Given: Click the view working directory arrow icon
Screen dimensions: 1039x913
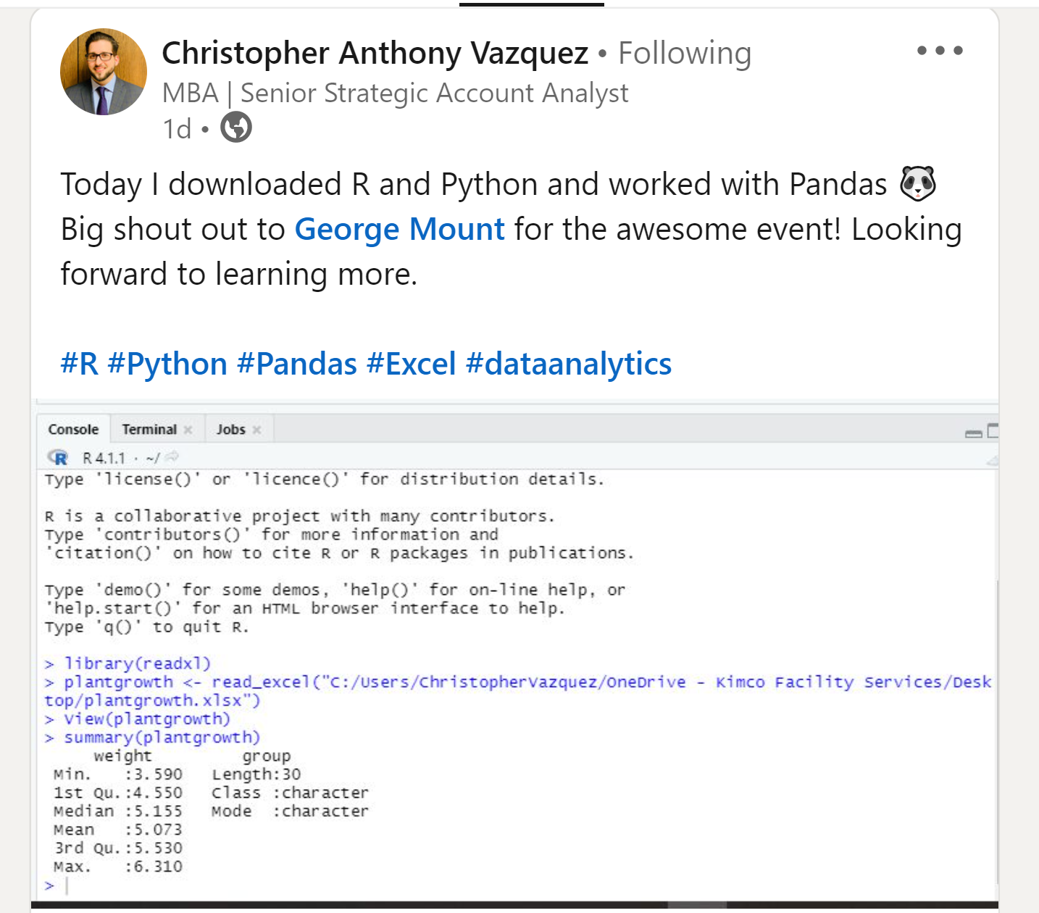Looking at the screenshot, I should (x=172, y=457).
